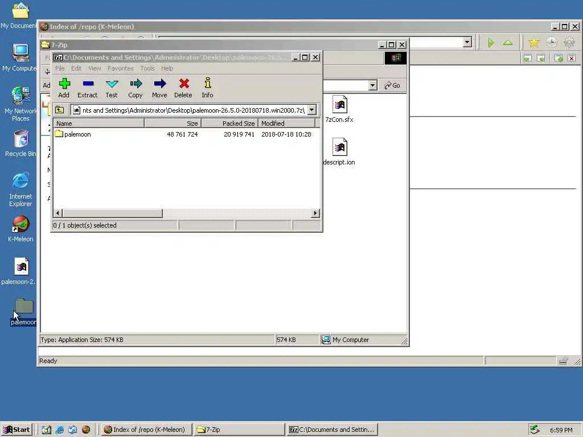Click the Extract toolbar button

click(x=87, y=88)
